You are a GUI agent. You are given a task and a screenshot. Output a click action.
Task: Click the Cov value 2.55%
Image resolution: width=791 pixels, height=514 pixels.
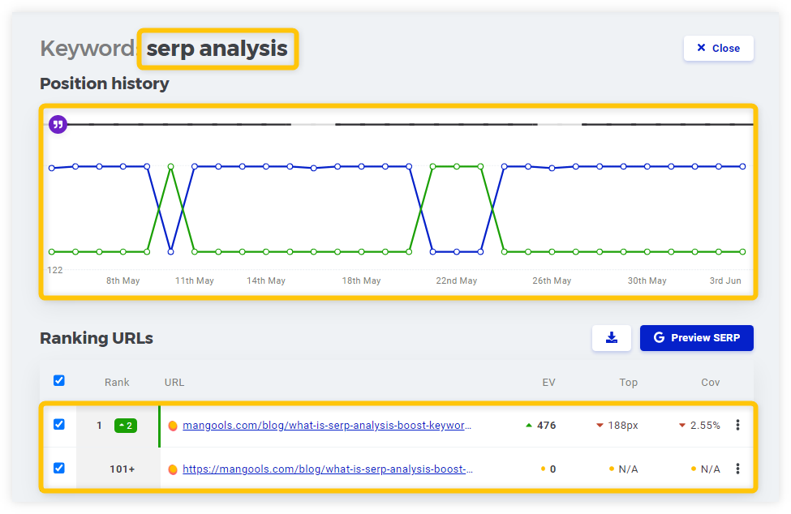coord(705,426)
